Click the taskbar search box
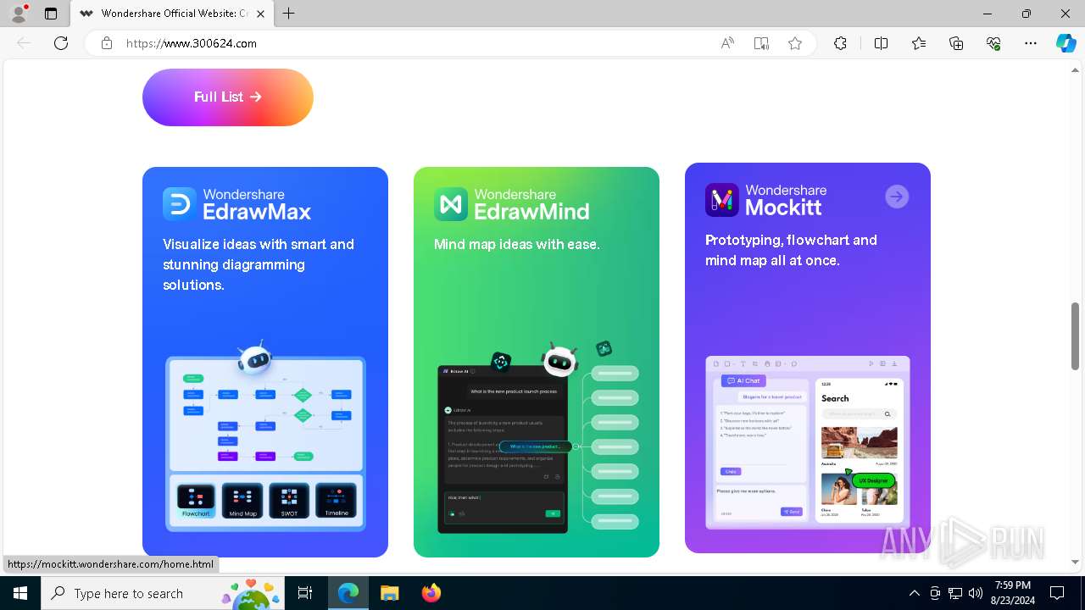Screen dimensions: 1085x610 [x=163, y=593]
